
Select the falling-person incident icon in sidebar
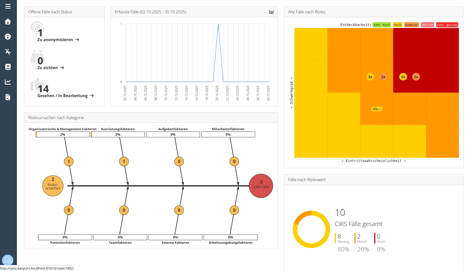pyautogui.click(x=8, y=52)
